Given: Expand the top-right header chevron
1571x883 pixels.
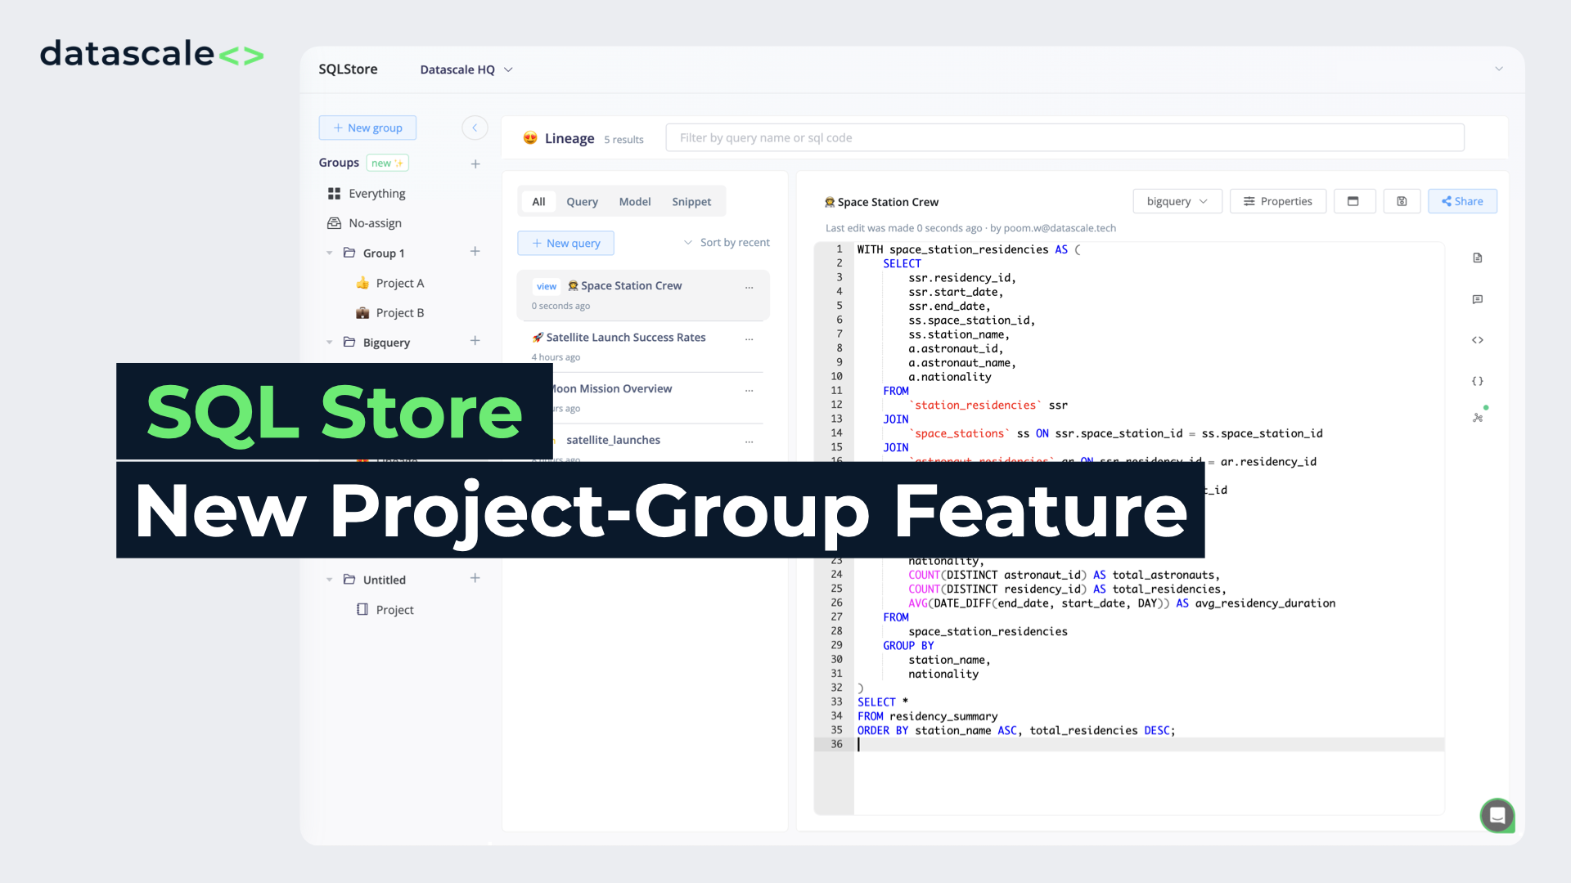Looking at the screenshot, I should (x=1499, y=69).
